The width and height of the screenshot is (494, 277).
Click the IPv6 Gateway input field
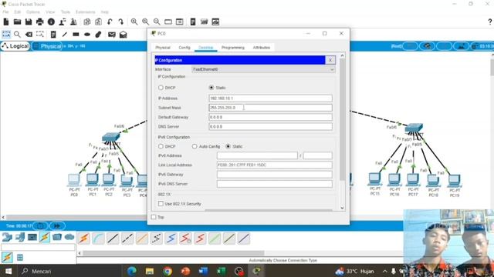(x=275, y=175)
